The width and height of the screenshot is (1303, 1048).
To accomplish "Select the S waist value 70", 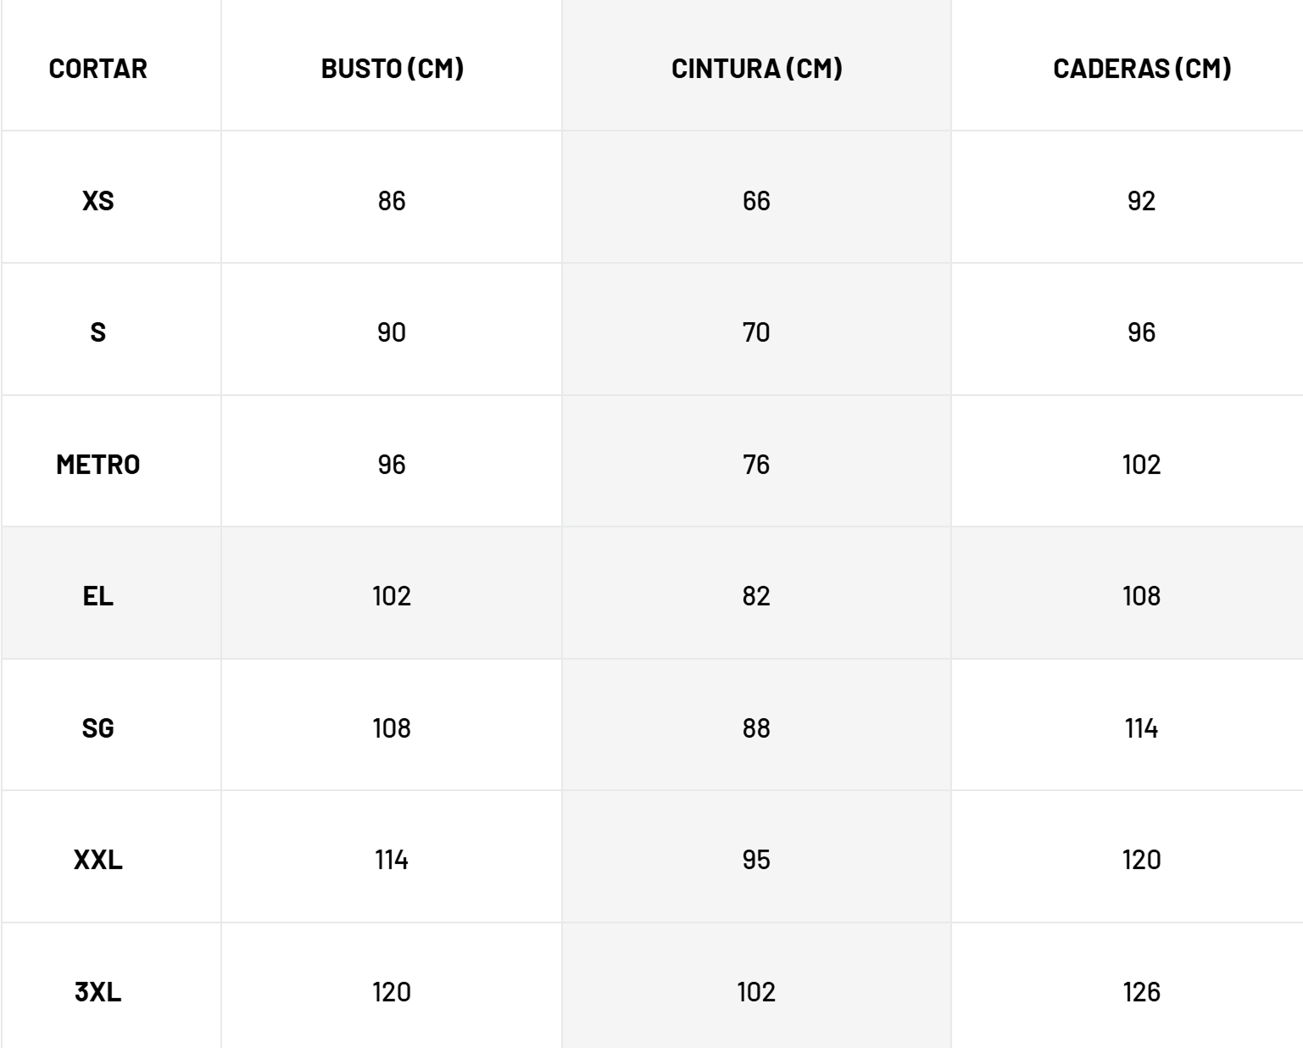I will pyautogui.click(x=756, y=332).
